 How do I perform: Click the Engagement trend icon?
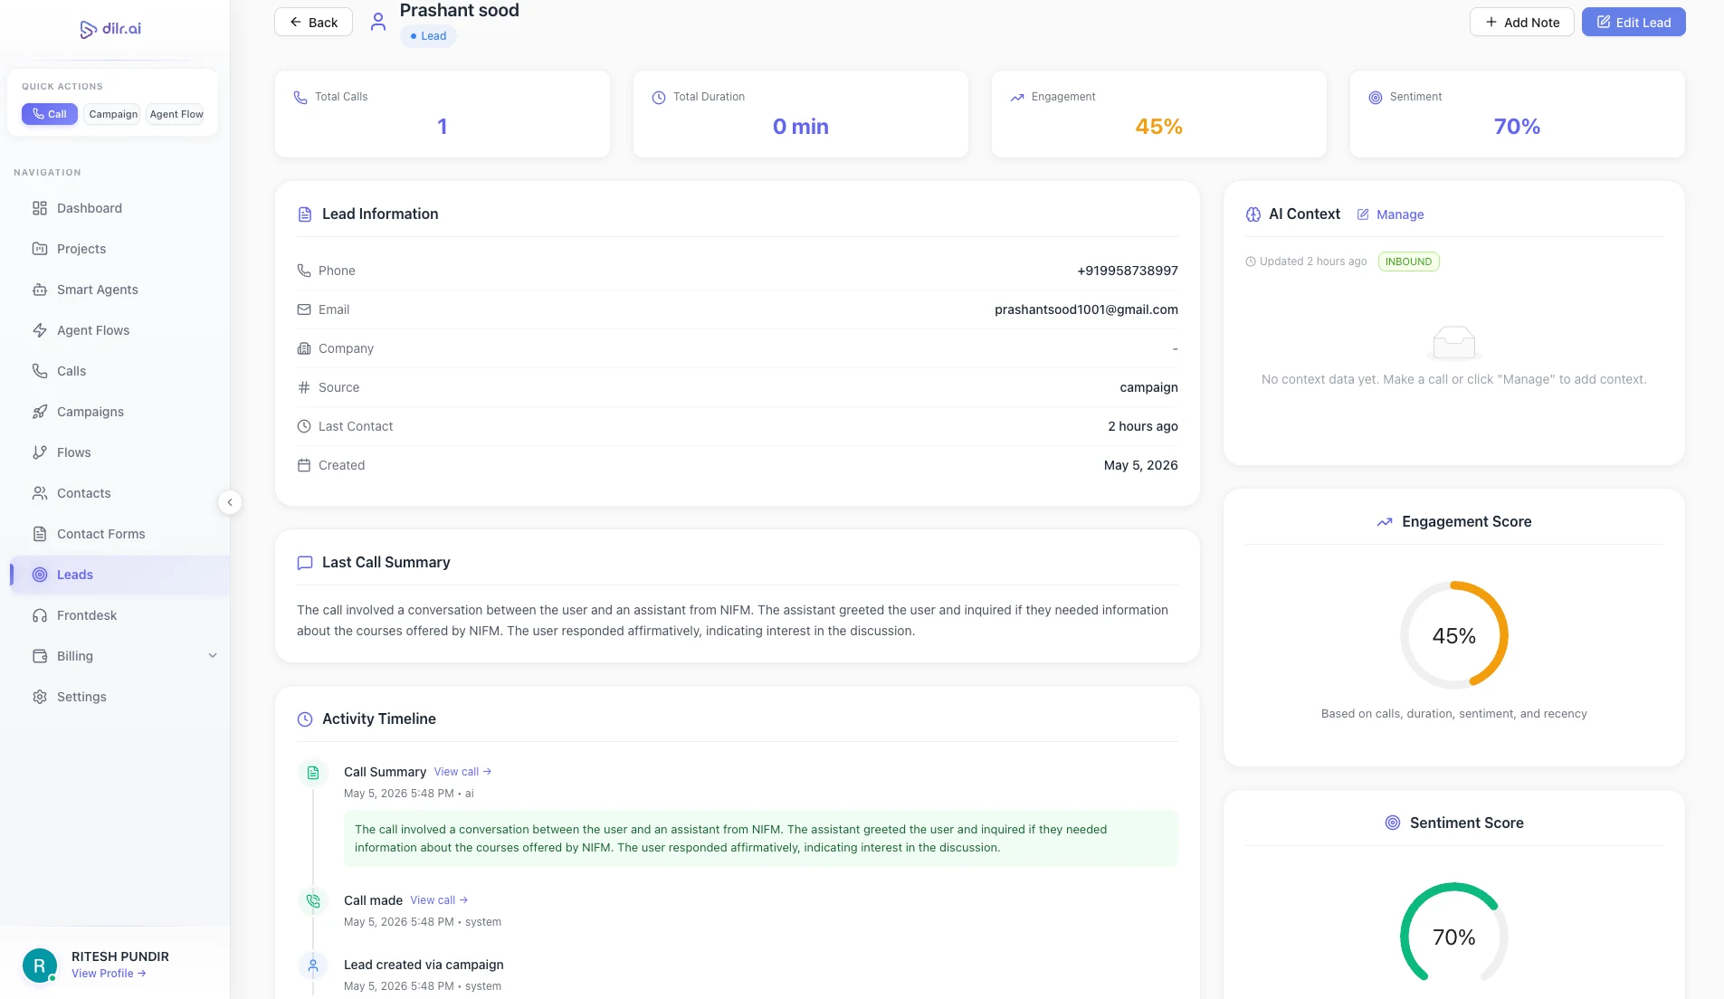point(1017,97)
